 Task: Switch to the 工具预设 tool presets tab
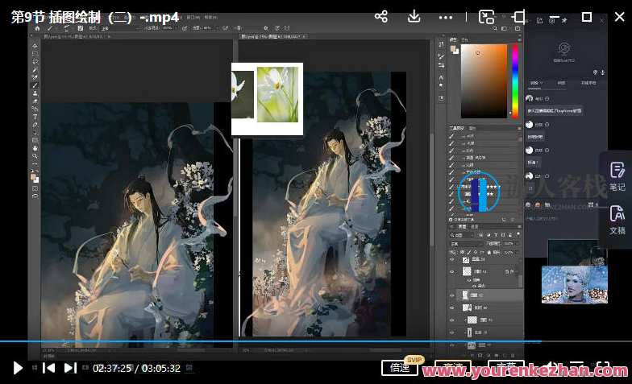click(x=456, y=128)
